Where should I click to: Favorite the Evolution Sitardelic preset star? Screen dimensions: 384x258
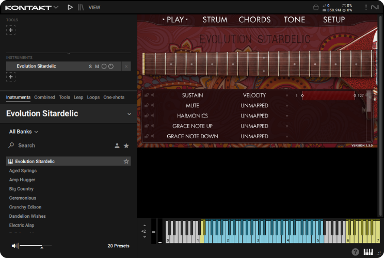pos(126,162)
